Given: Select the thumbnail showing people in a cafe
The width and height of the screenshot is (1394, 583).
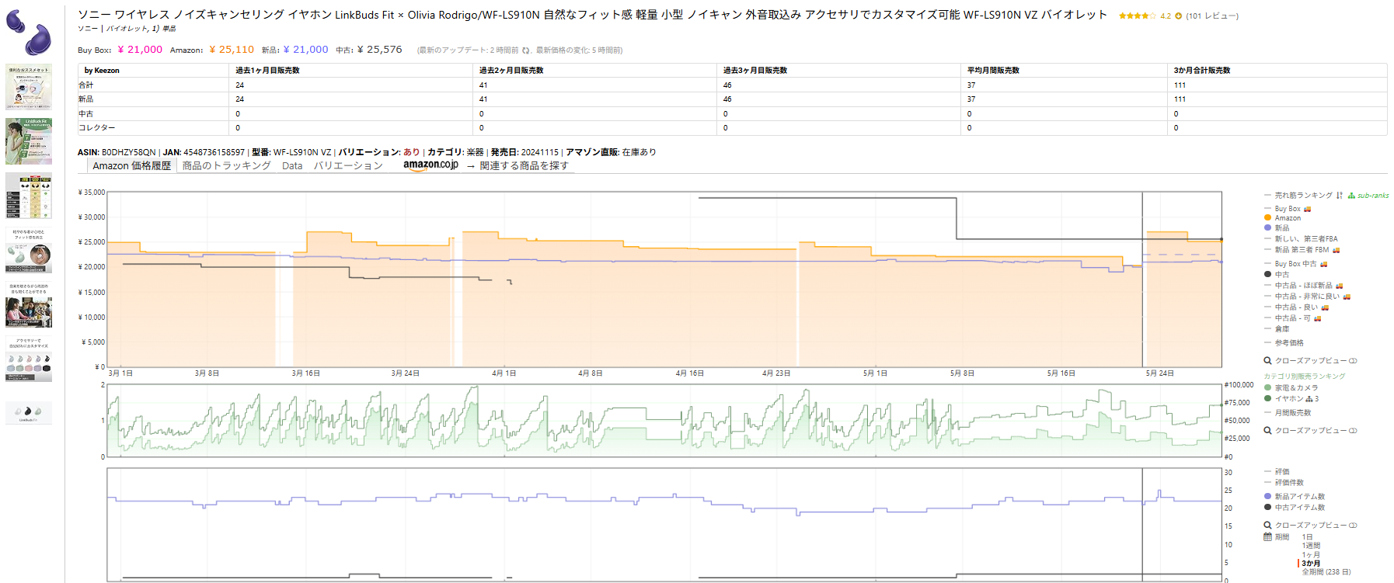Looking at the screenshot, I should point(29,305).
